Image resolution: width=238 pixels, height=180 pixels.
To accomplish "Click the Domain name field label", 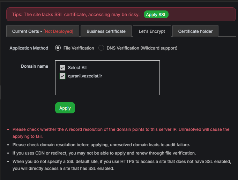I will [x=35, y=66].
